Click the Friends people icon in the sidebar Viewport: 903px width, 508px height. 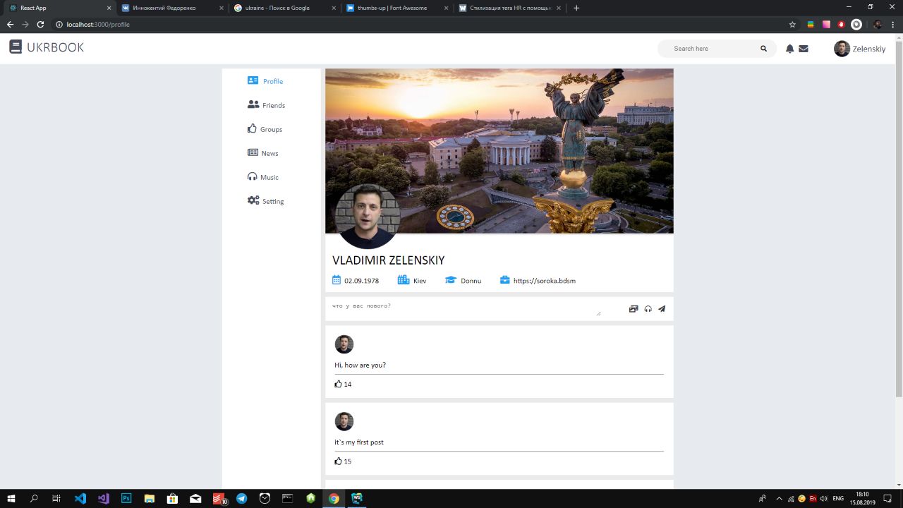(x=253, y=104)
